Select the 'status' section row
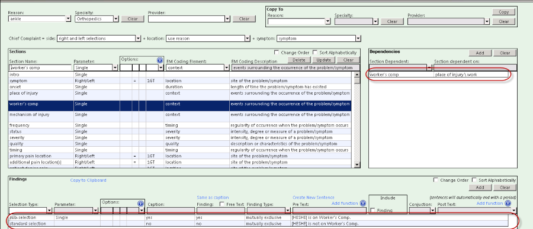The image size is (533, 229). (x=180, y=131)
